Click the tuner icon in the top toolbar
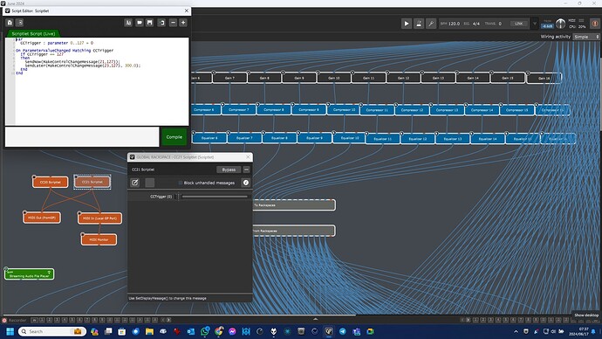Screen dimensions: 602x339 431,24
